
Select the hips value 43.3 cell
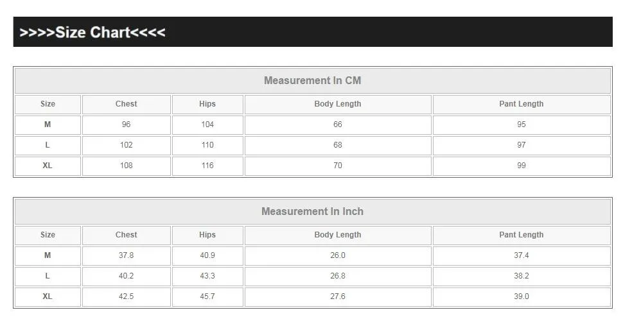(x=207, y=276)
